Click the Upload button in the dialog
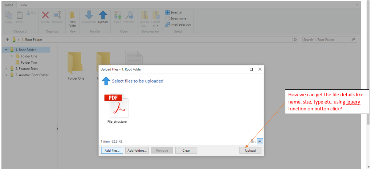This screenshot has width=371, height=169. tap(250, 151)
